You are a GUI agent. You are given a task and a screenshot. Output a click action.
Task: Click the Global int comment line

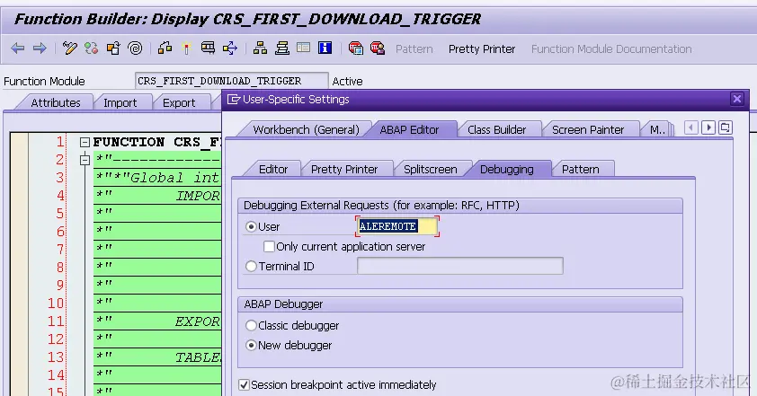tap(157, 178)
